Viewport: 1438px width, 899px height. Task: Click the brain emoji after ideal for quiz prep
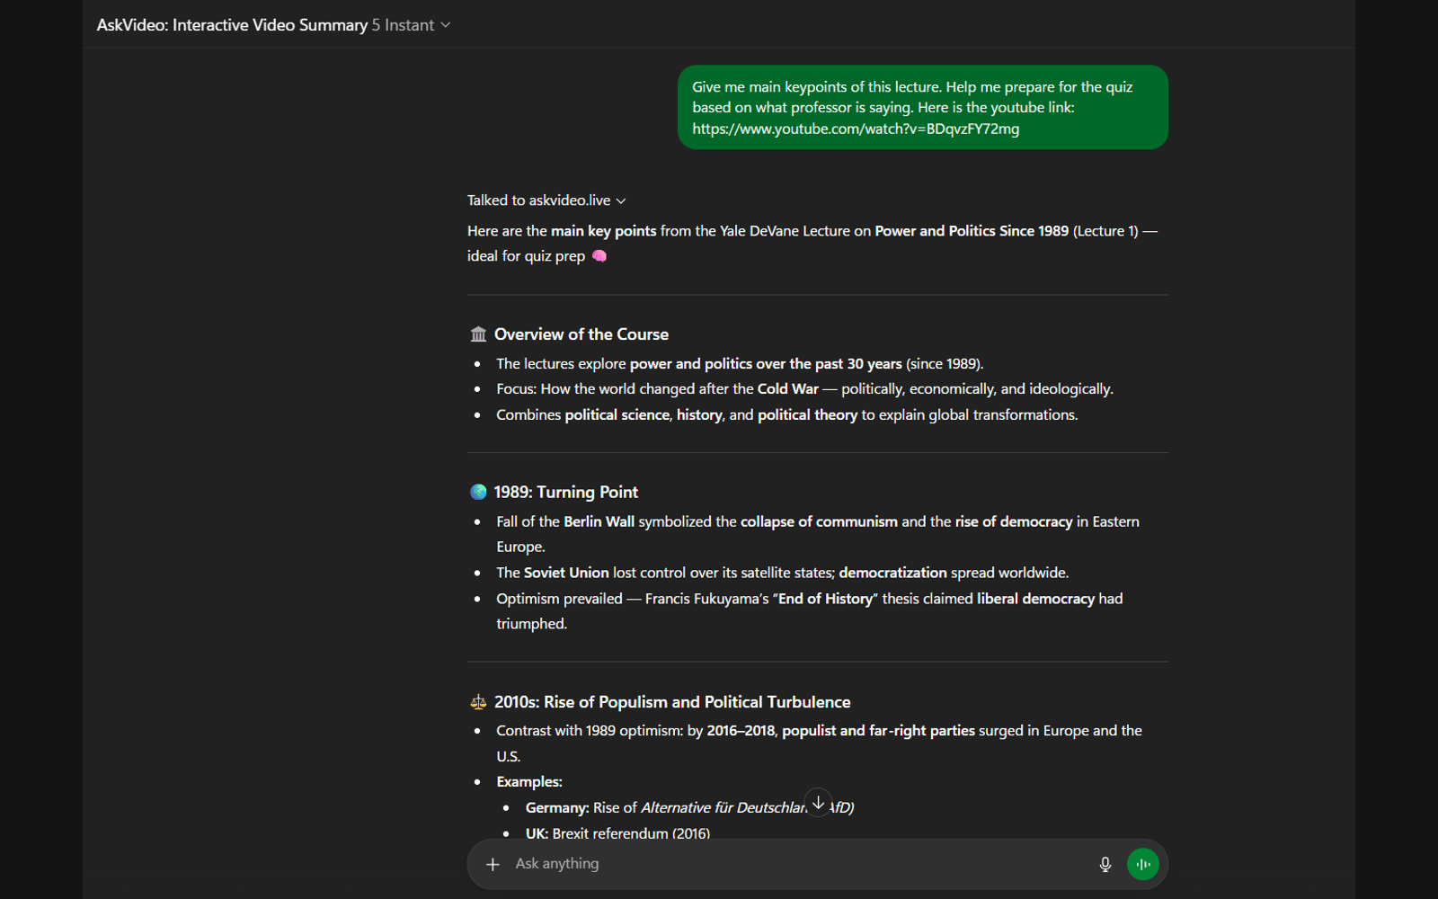599,256
